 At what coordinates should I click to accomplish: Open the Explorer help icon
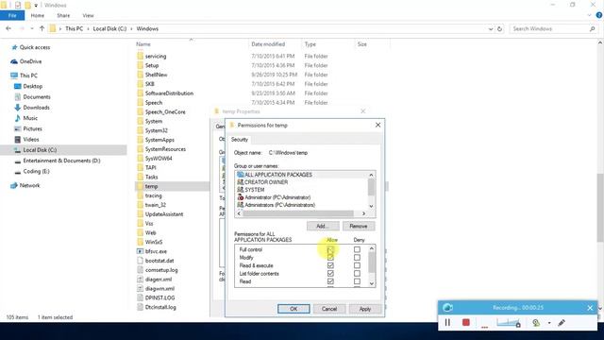click(599, 15)
